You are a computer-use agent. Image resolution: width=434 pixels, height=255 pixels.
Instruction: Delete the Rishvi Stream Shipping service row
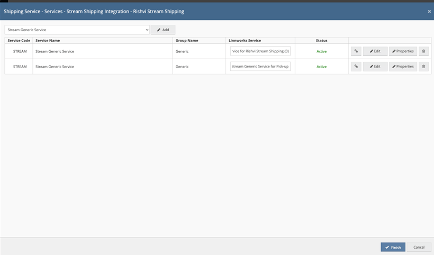423,51
